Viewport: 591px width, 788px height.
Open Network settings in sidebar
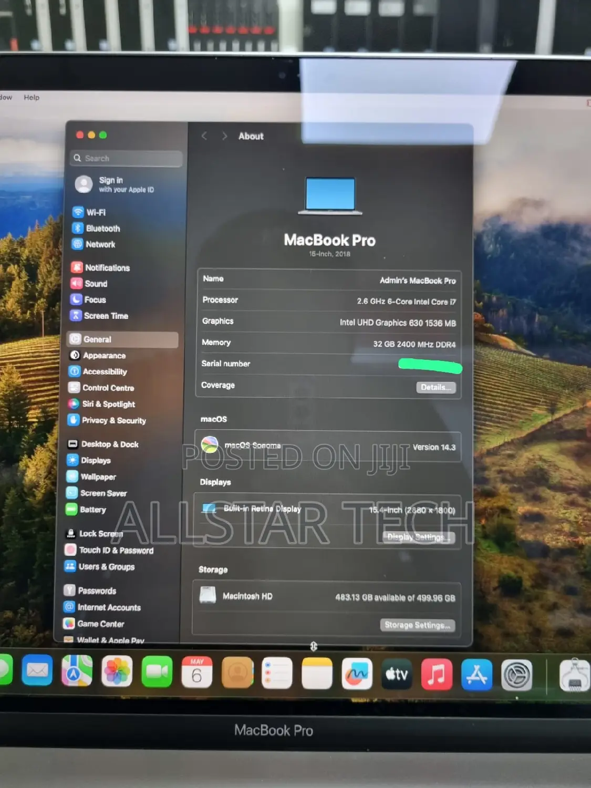[94, 244]
